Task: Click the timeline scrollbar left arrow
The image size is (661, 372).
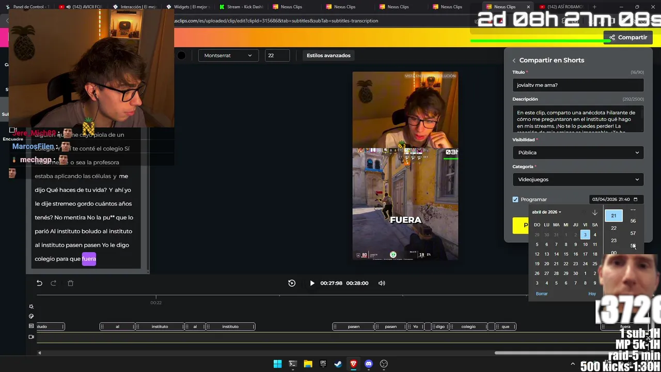Action: click(x=39, y=353)
